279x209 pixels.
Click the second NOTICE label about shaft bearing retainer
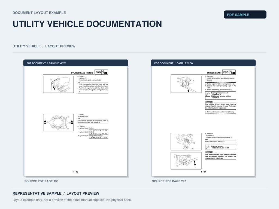(x=209, y=152)
